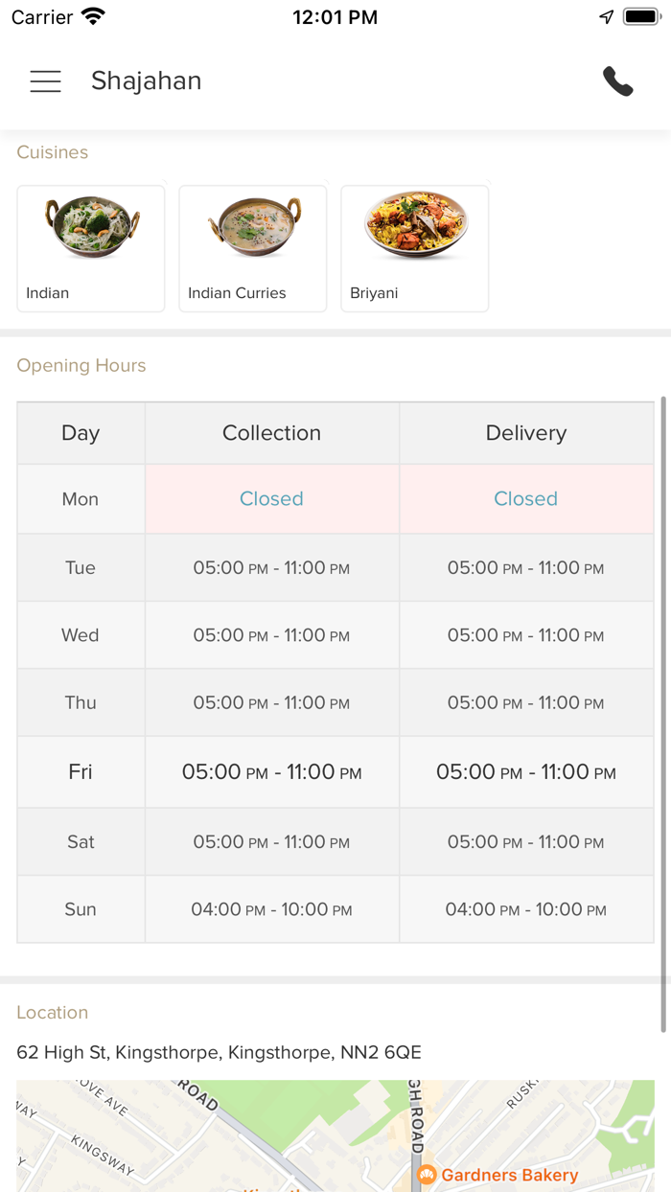
Task: Select the Collection column header
Action: point(271,433)
